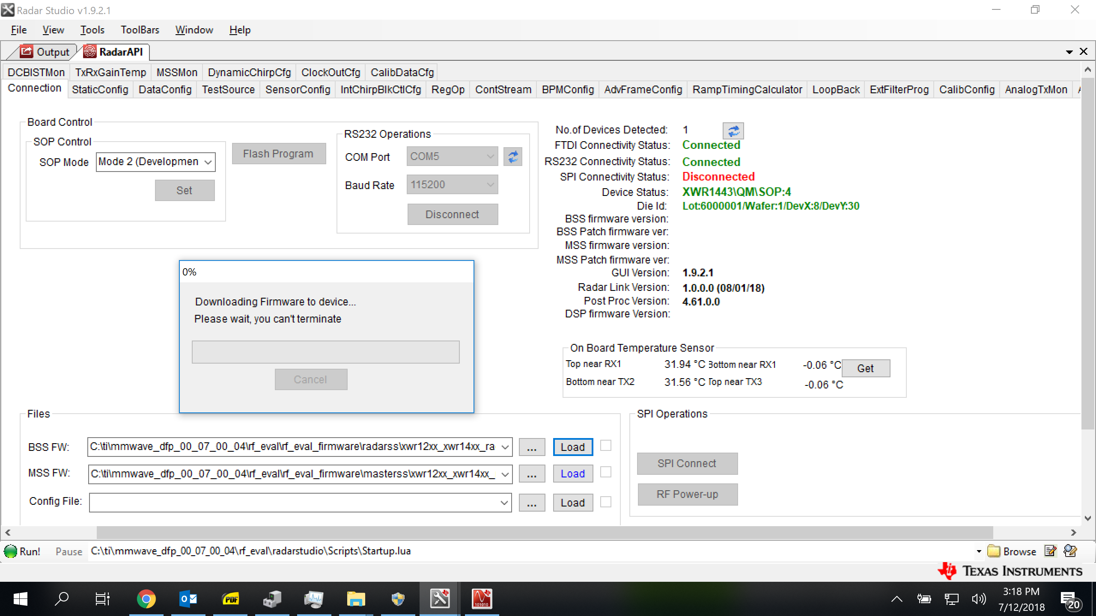Expand the BSS FW path dropdown
The image size is (1096, 616).
pos(505,447)
